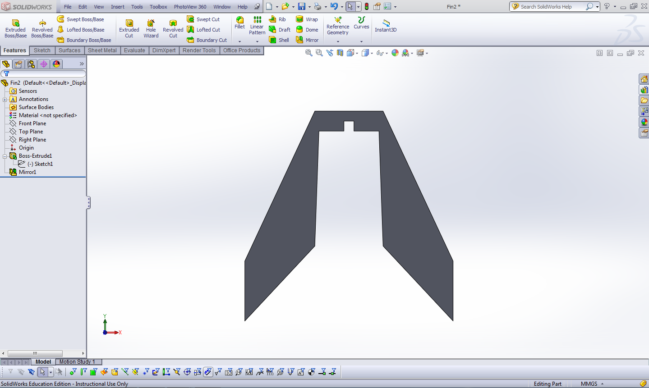Click the Zoom to Fit icon
Screen dimensions: 649x388
click(x=309, y=53)
